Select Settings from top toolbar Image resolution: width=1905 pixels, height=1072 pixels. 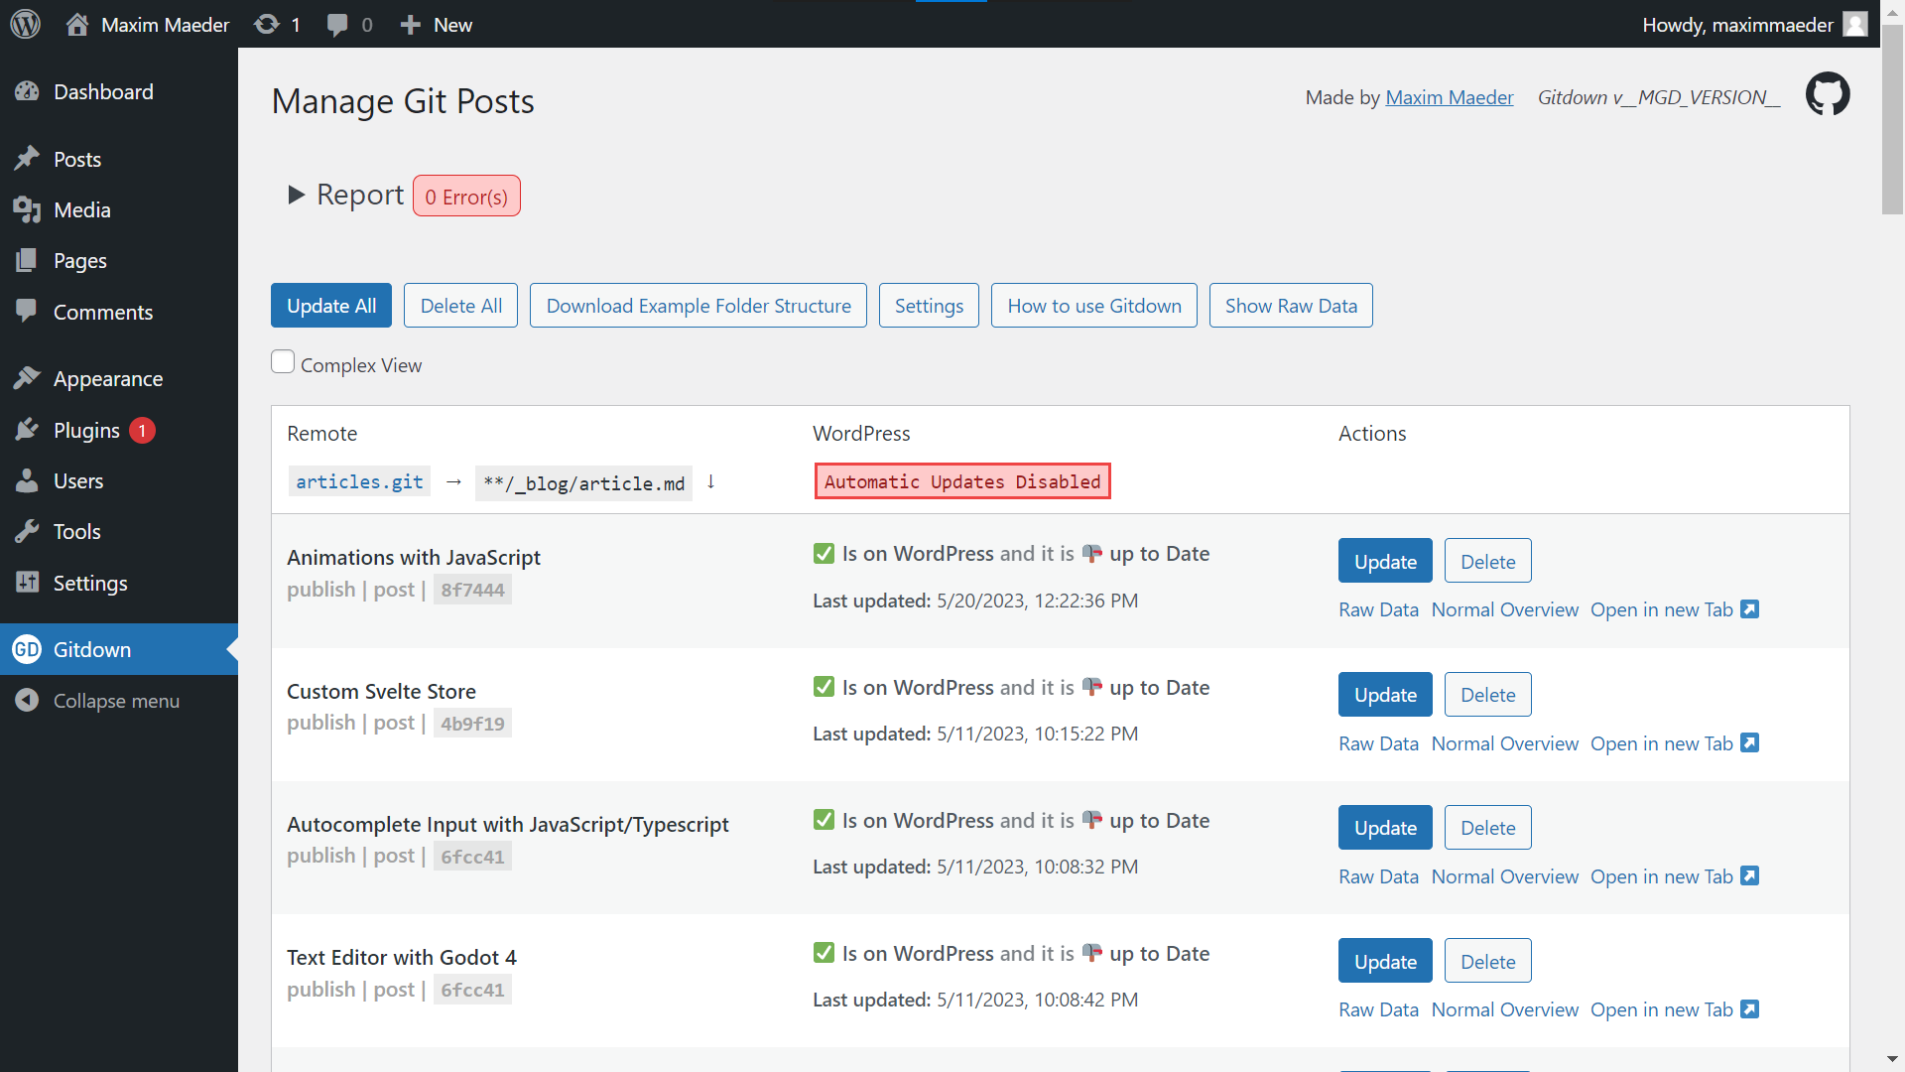929,305
